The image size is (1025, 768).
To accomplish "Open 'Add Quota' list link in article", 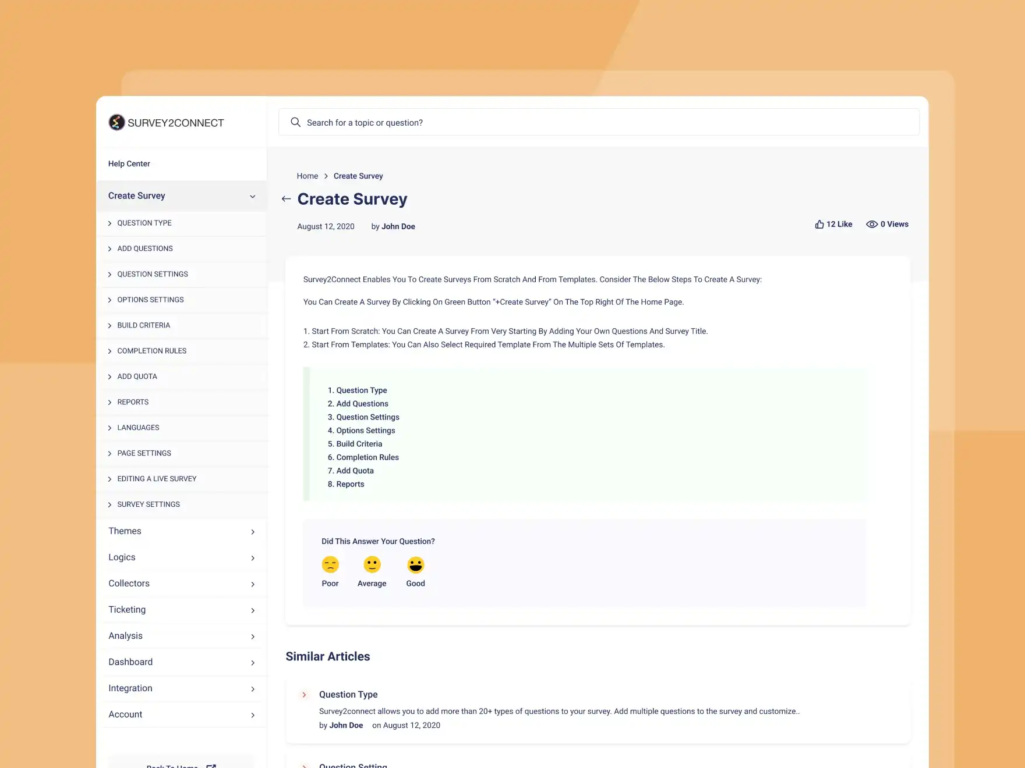I will [x=355, y=471].
